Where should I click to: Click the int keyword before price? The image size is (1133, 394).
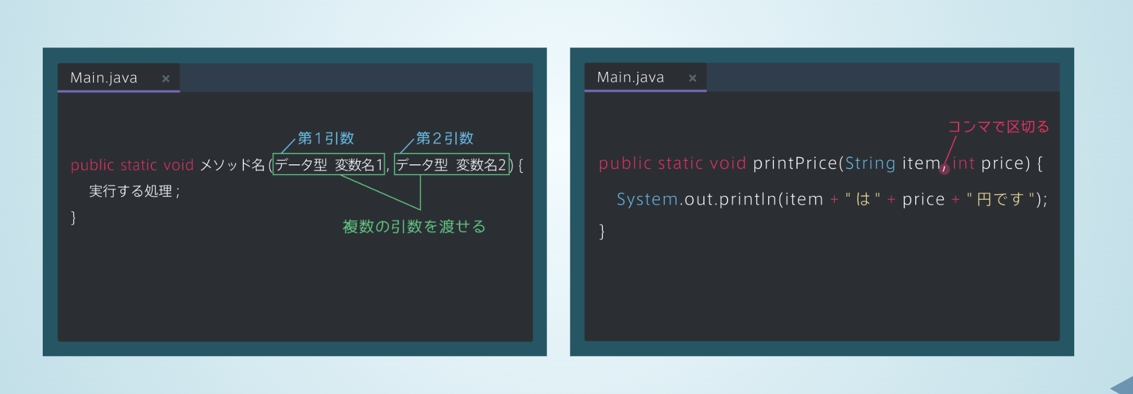(x=963, y=163)
